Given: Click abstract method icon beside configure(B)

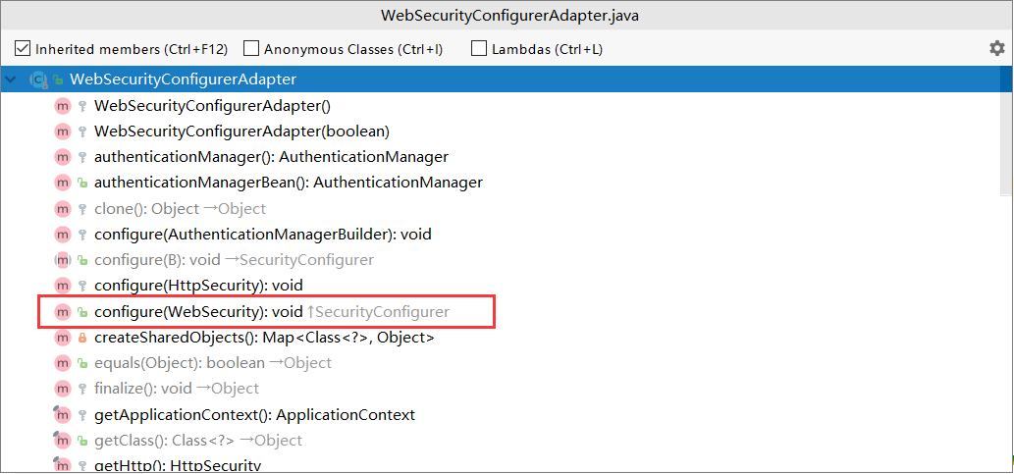Looking at the screenshot, I should pyautogui.click(x=63, y=260).
